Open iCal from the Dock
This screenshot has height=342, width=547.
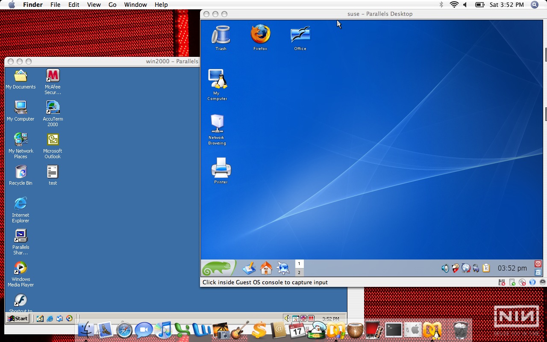pos(297,330)
